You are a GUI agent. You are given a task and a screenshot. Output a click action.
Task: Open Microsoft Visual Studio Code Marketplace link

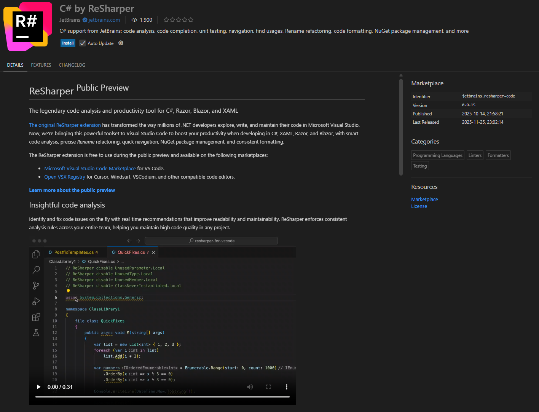point(90,168)
